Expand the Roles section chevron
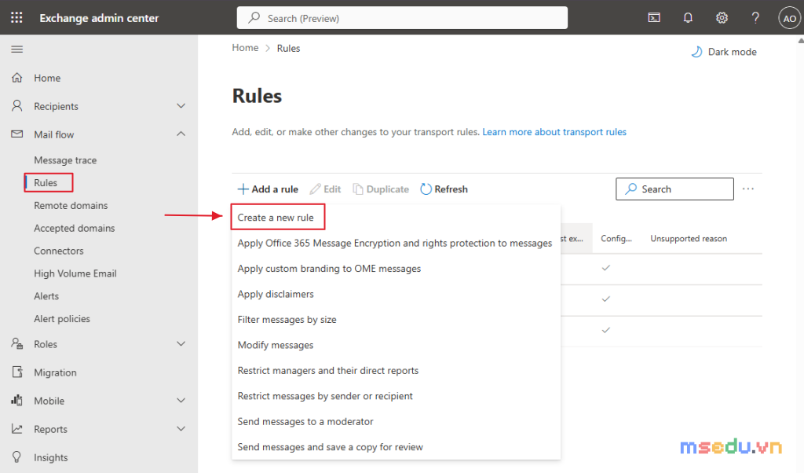The height and width of the screenshot is (473, 804). 181,343
